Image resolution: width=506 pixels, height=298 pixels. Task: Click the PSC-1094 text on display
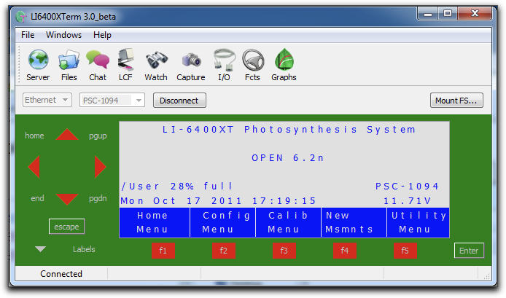(407, 187)
